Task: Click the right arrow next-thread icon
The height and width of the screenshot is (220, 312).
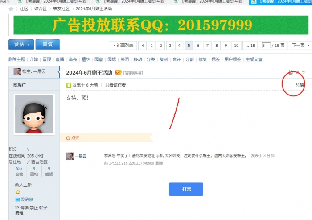Action: point(304,72)
